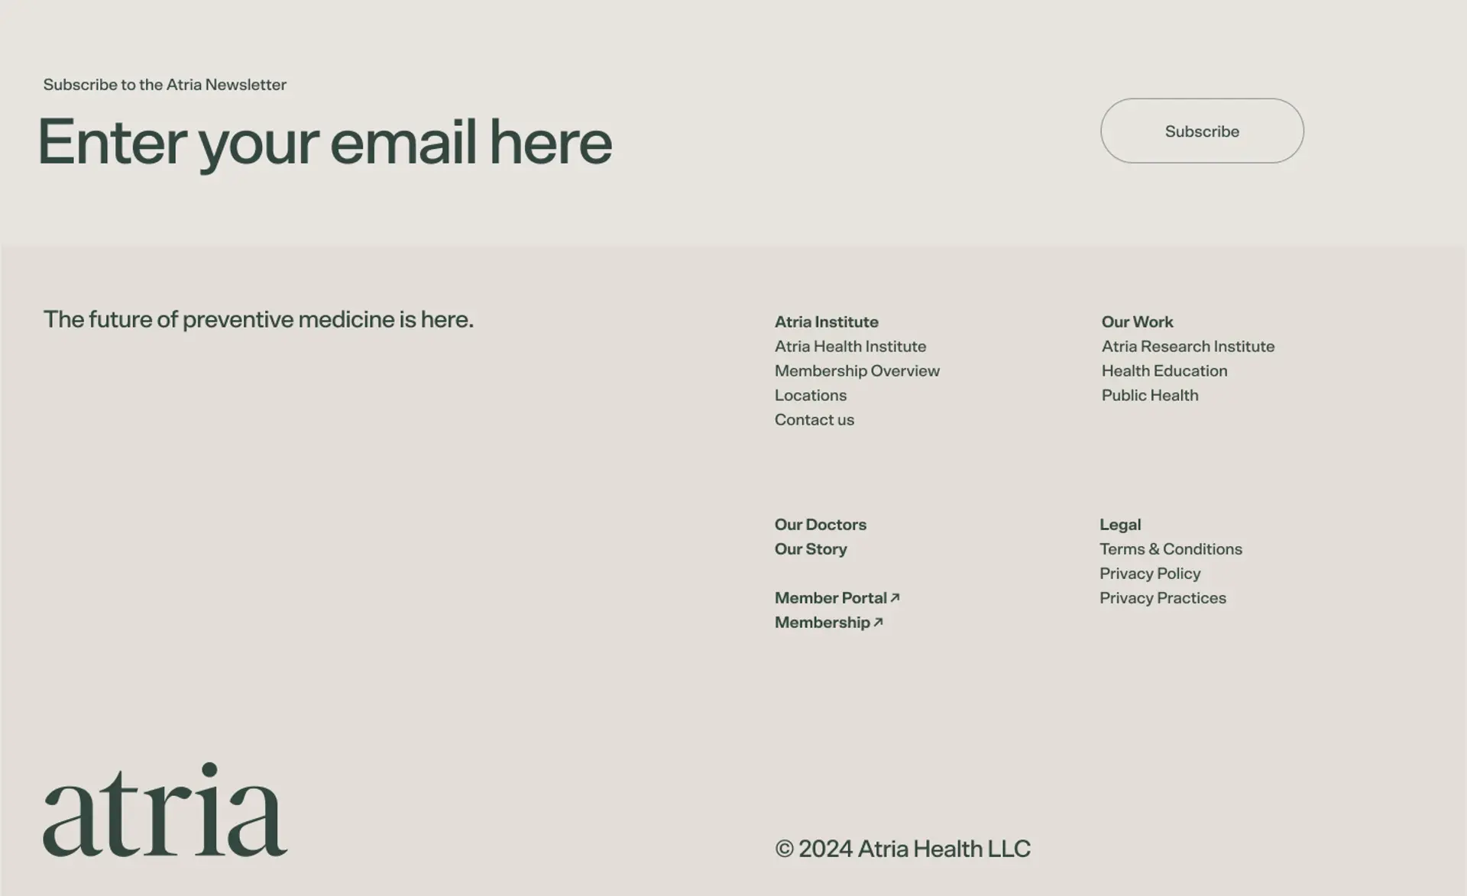This screenshot has height=896, width=1467.
Task: Click the Subscribe button
Action: click(1202, 131)
